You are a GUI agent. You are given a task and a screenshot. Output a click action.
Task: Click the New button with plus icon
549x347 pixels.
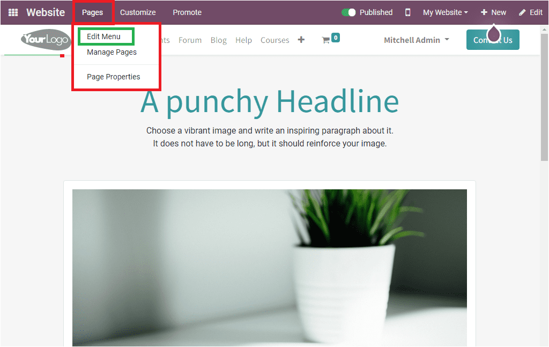[x=493, y=12]
